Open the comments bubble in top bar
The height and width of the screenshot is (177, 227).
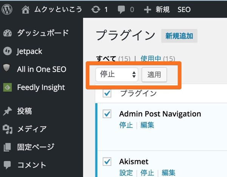tap(121, 10)
